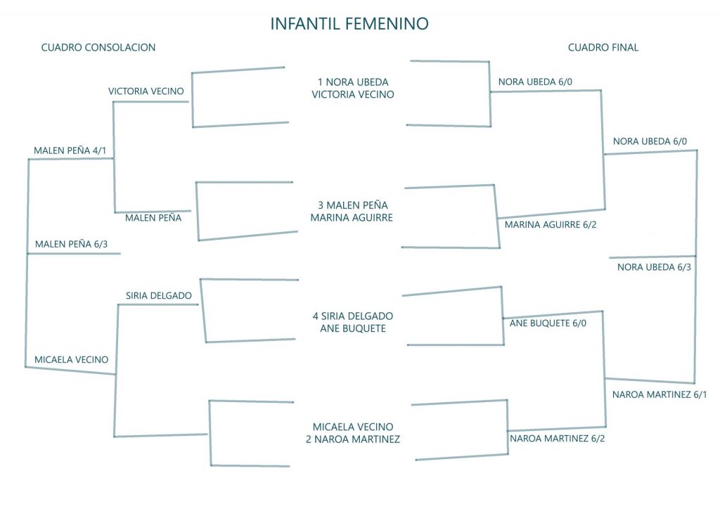The height and width of the screenshot is (509, 720).
Task: Click SIRIA DELGADO in the consolation bracket
Action: pyautogui.click(x=159, y=296)
